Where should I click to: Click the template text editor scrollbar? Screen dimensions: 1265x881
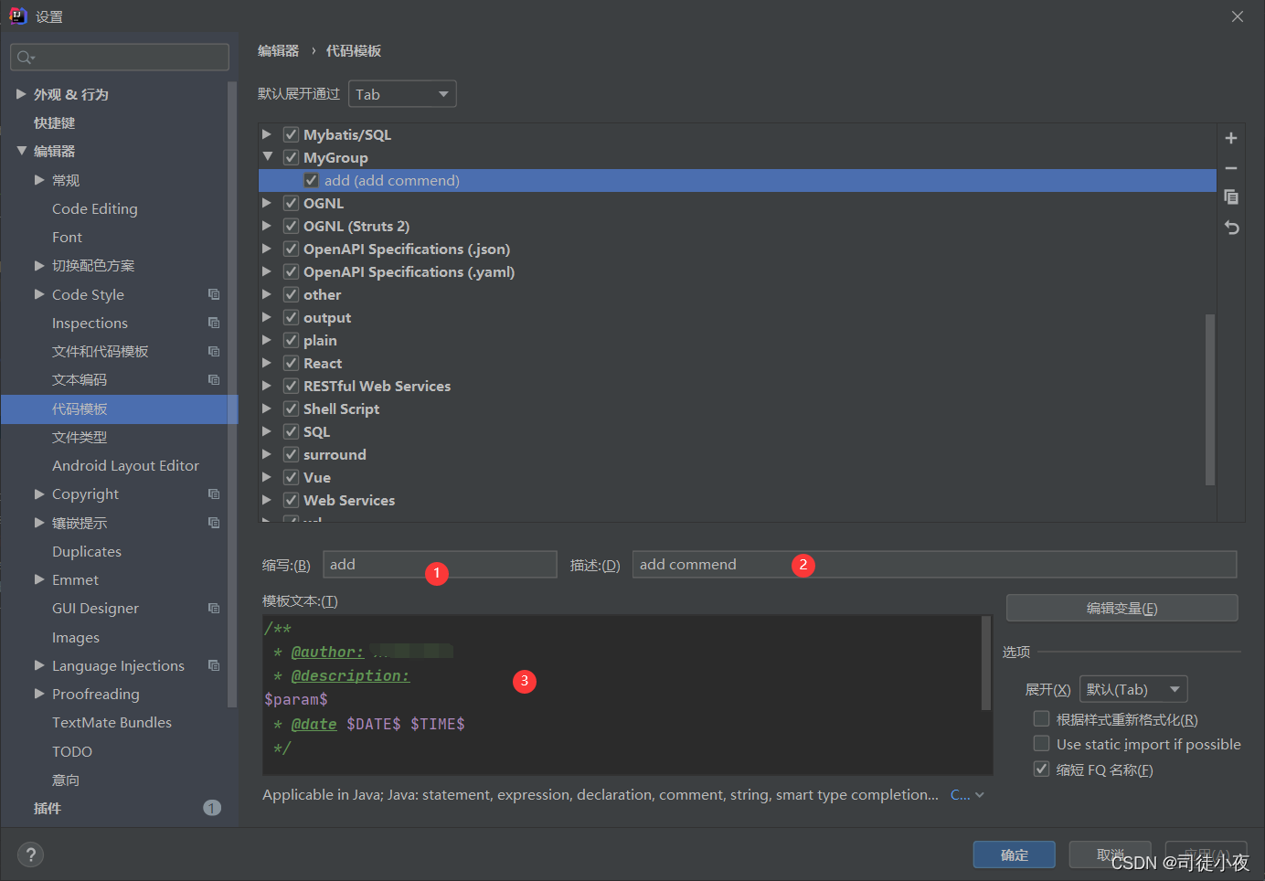(x=986, y=663)
